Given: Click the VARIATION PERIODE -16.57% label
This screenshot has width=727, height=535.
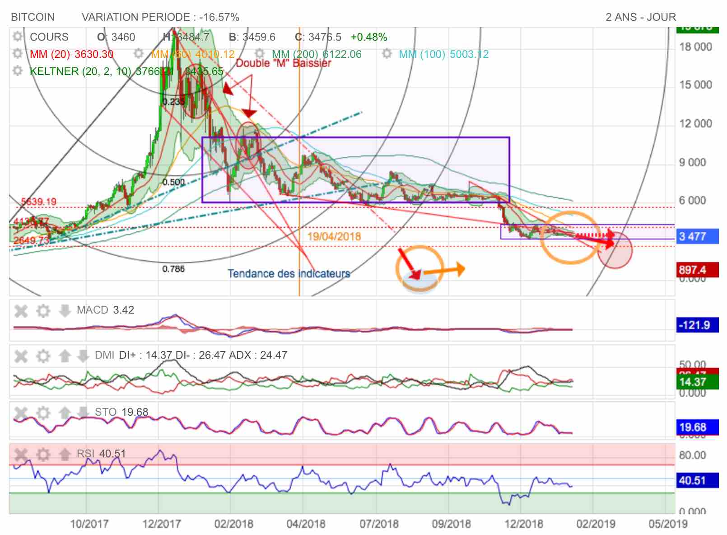Looking at the screenshot, I should (160, 17).
